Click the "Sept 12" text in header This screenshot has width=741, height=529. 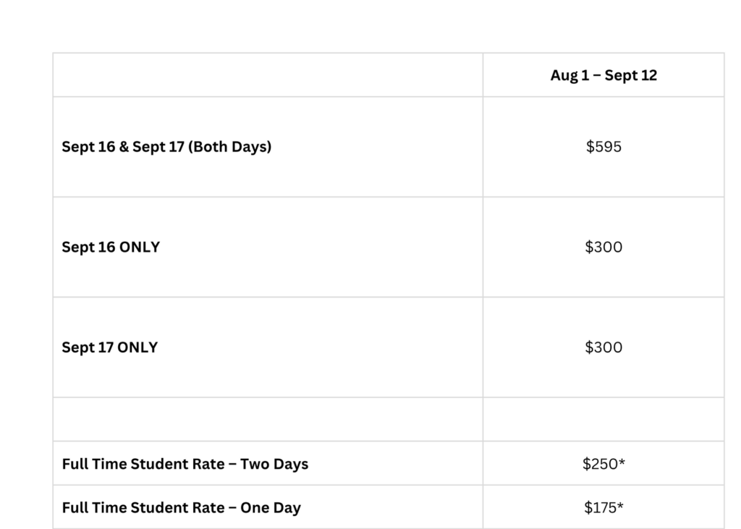tap(631, 75)
